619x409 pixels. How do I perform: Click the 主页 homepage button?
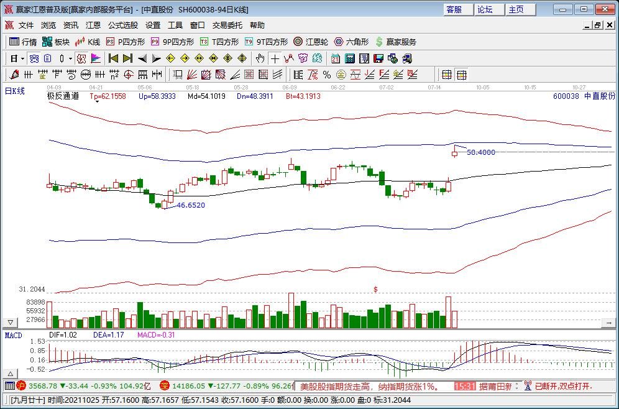521,9
